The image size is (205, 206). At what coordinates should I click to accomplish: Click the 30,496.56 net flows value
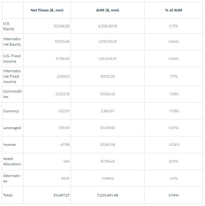tap(61, 26)
